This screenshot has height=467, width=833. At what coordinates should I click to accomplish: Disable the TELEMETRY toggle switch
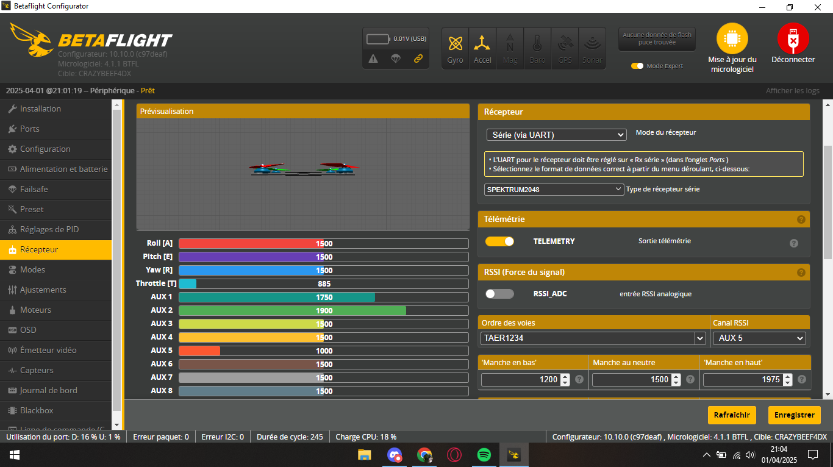tap(499, 241)
